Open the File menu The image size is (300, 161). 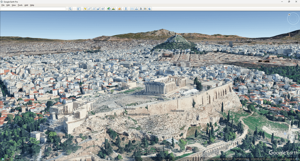pyautogui.click(x=3, y=5)
